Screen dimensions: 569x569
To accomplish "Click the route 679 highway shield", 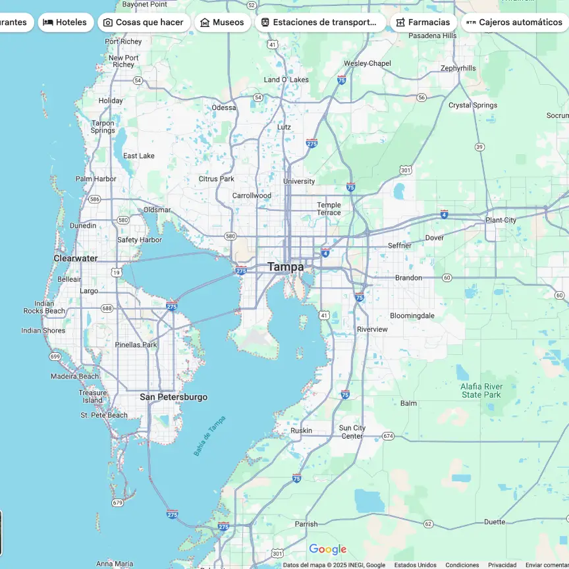I will (118, 502).
